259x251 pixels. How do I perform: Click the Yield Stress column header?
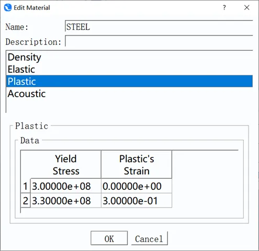[66, 165]
